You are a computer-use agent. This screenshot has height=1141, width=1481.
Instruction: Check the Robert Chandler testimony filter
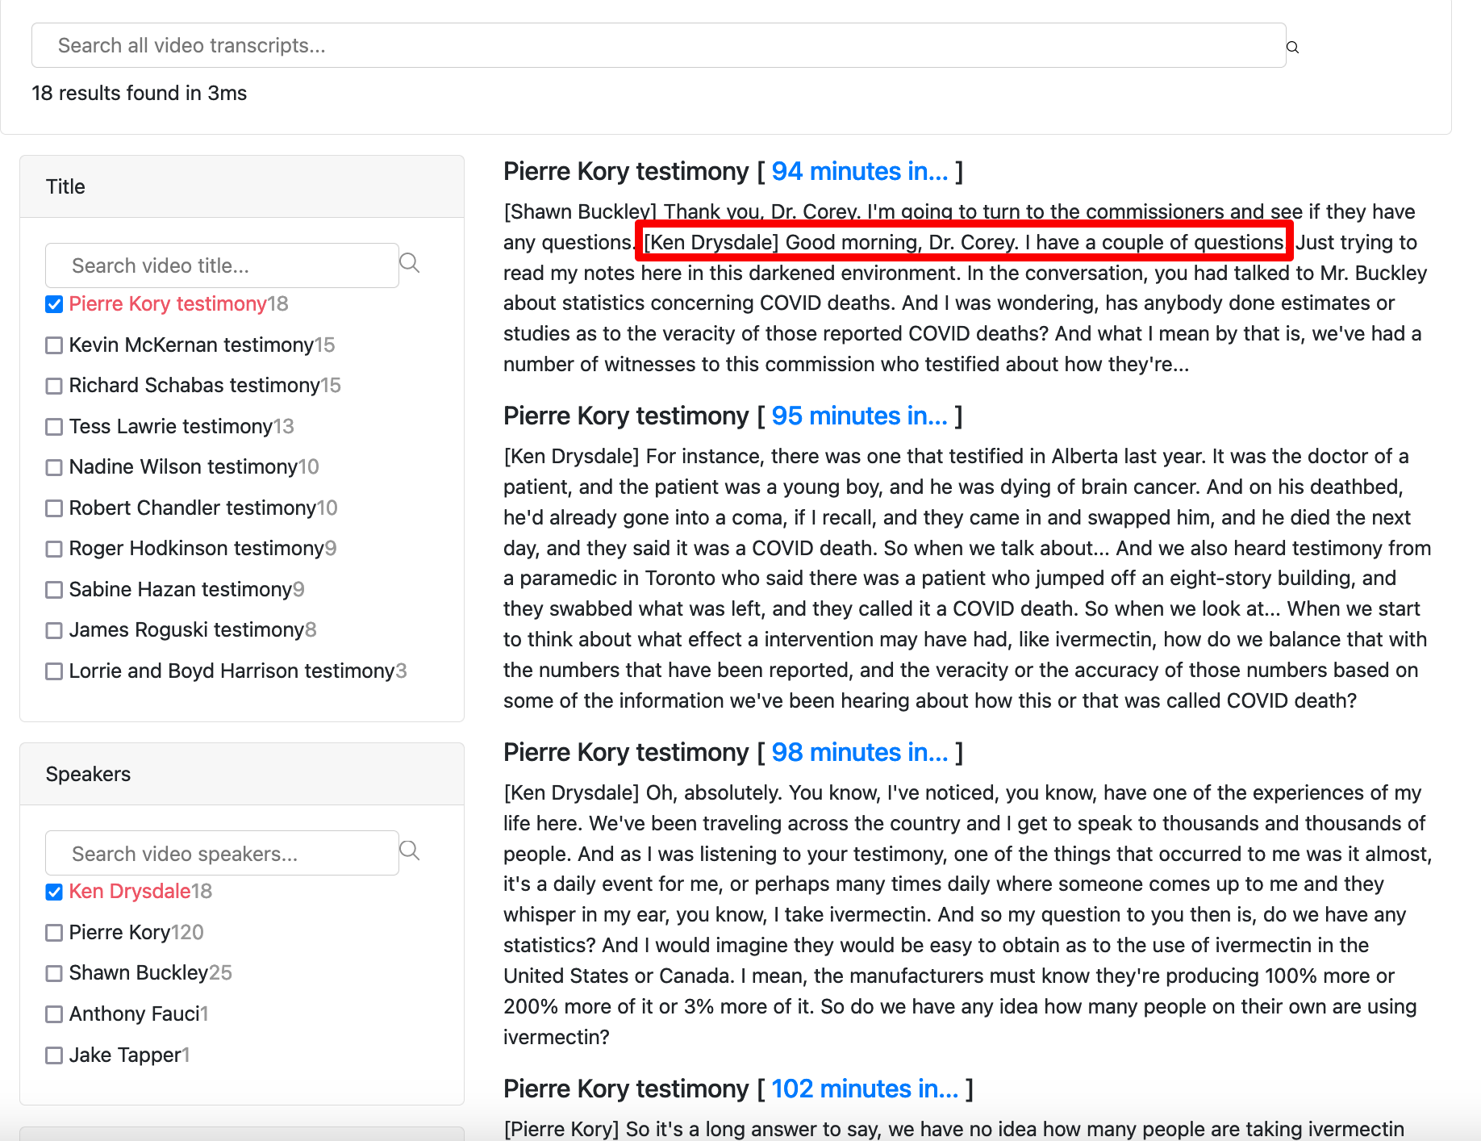click(54, 508)
